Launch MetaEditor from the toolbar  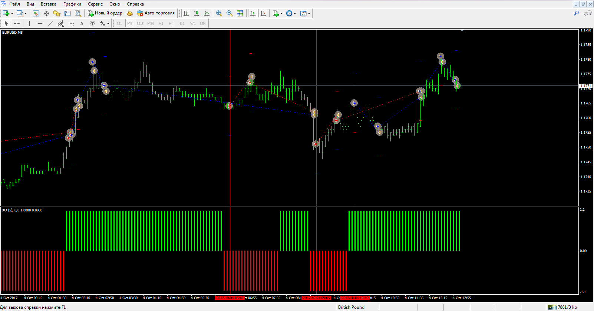pos(129,13)
